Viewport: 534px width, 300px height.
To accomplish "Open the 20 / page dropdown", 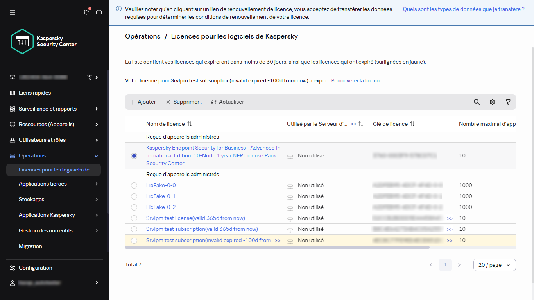I will 494,265.
